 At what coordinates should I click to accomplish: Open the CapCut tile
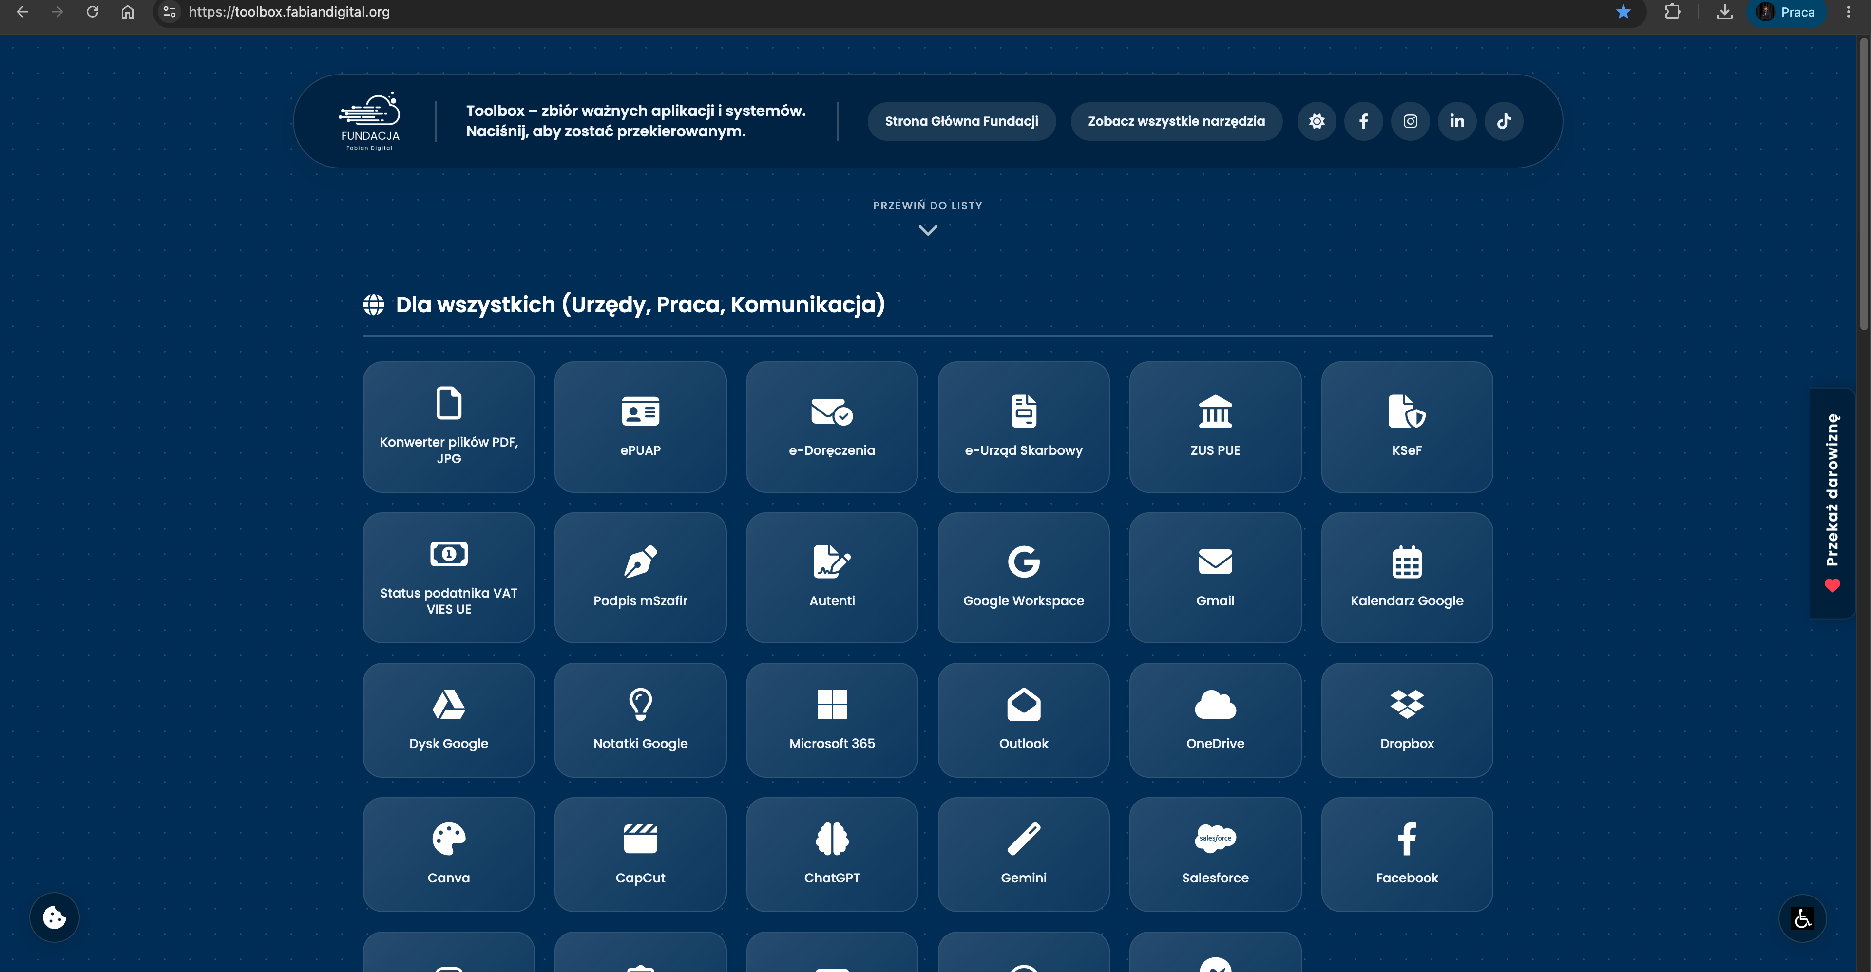tap(640, 855)
